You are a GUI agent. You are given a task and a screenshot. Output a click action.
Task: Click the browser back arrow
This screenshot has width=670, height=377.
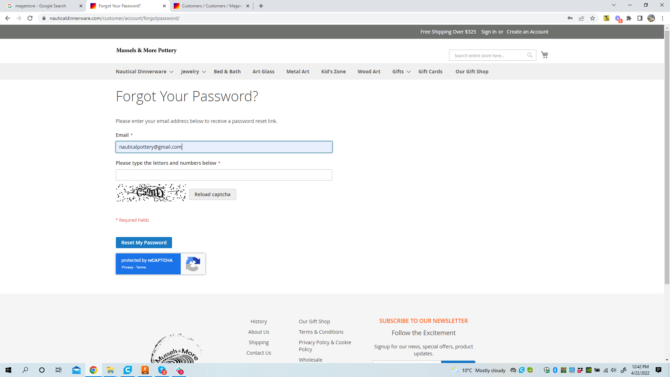coord(8,18)
